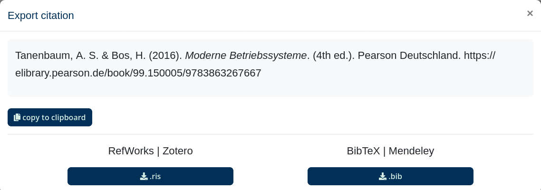Download the .ris citation file
Screen dimensions: 541x190
pos(150,176)
